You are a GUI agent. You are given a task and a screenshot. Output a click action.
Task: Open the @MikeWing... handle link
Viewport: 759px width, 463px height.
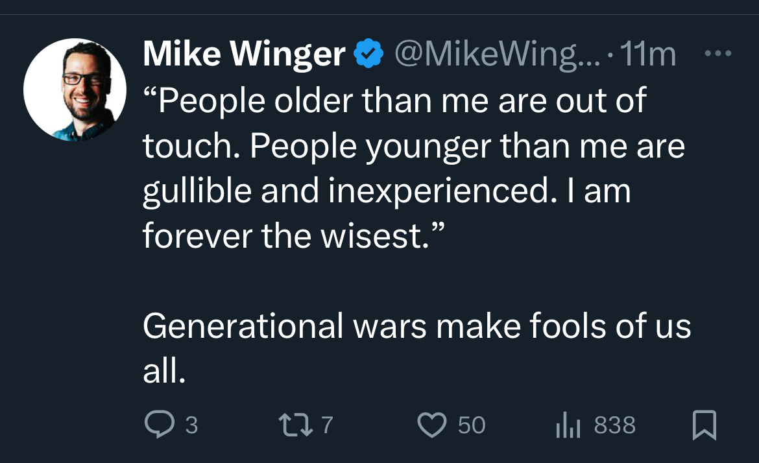(498, 54)
